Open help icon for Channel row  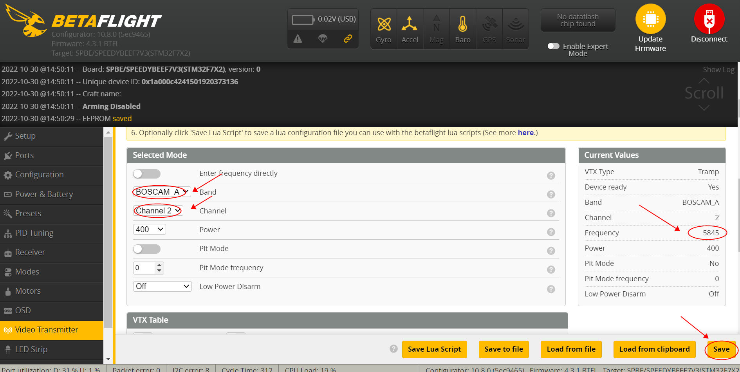(x=551, y=213)
